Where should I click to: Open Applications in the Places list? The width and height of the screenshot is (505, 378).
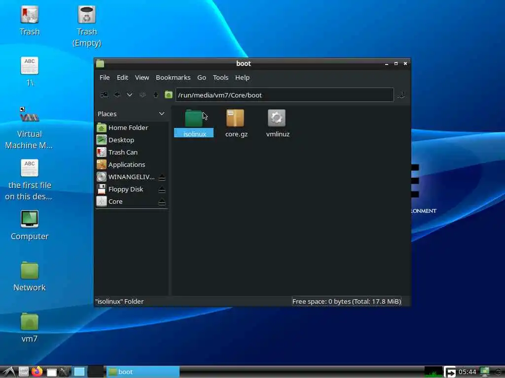(x=131, y=164)
